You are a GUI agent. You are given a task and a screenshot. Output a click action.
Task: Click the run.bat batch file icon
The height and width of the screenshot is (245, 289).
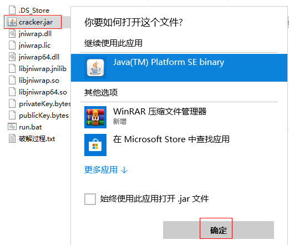[x=12, y=127]
